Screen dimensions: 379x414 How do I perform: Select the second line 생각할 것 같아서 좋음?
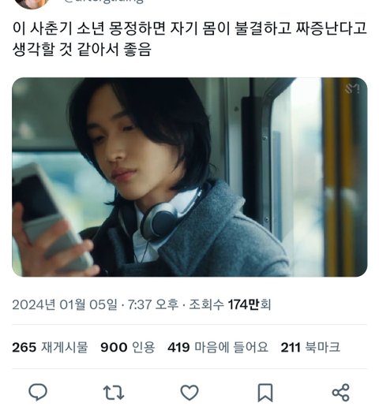pyautogui.click(x=82, y=49)
